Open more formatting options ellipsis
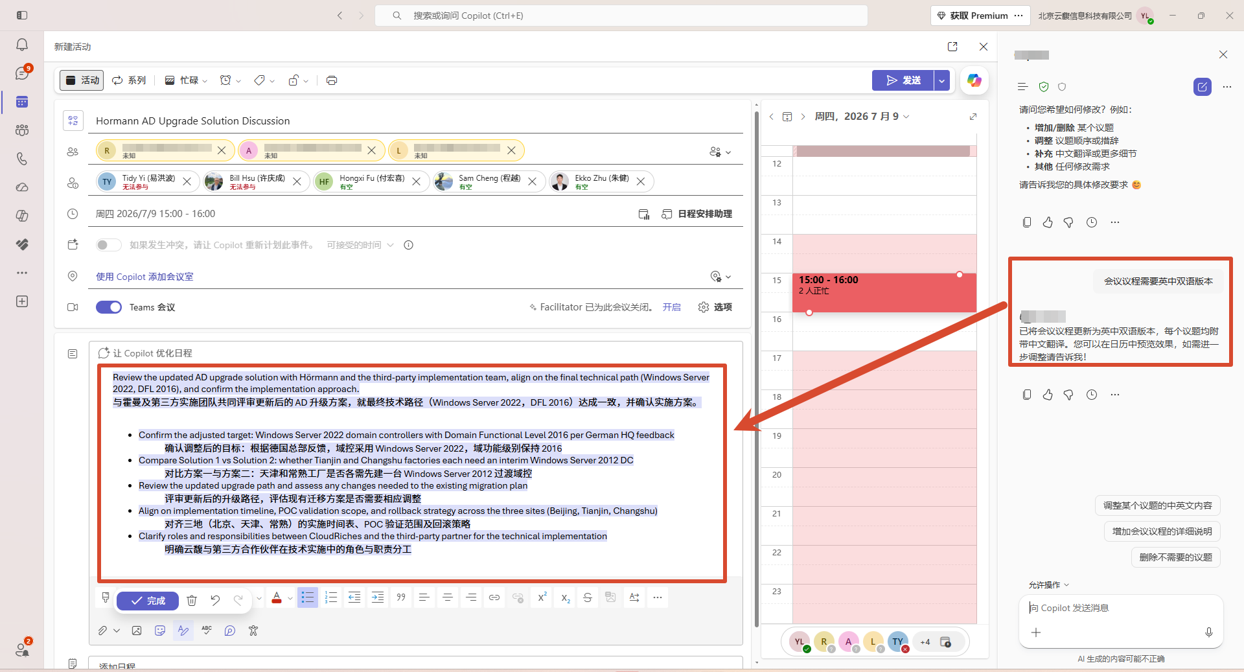The height and width of the screenshot is (672, 1244). [x=658, y=597]
